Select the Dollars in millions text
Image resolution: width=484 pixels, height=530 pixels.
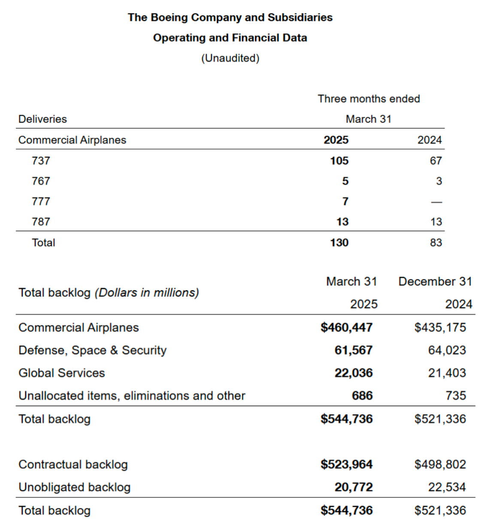pos(147,292)
